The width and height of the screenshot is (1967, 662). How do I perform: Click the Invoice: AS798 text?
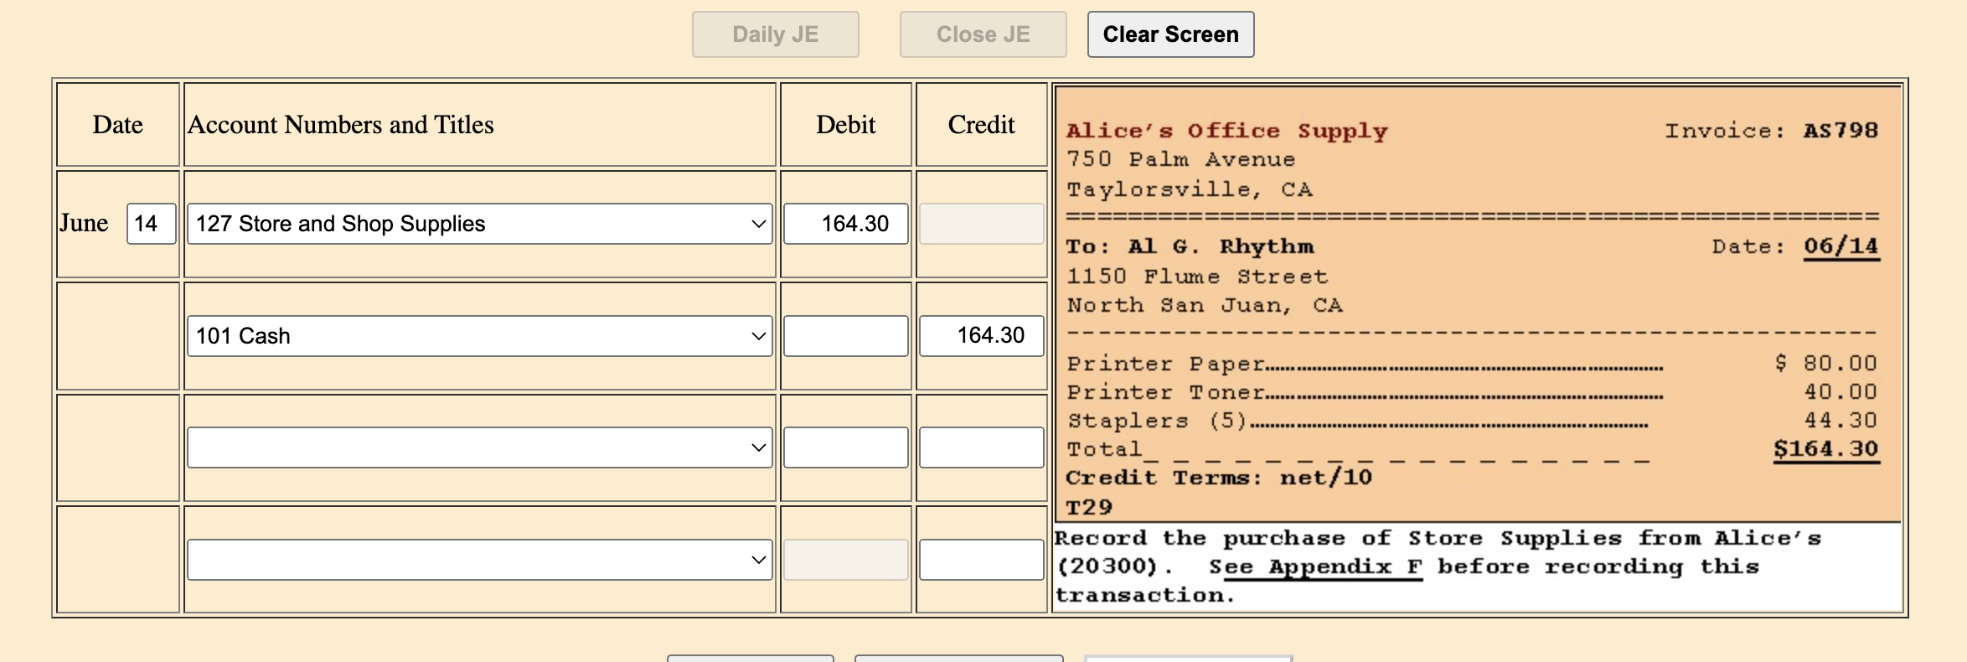(1771, 131)
